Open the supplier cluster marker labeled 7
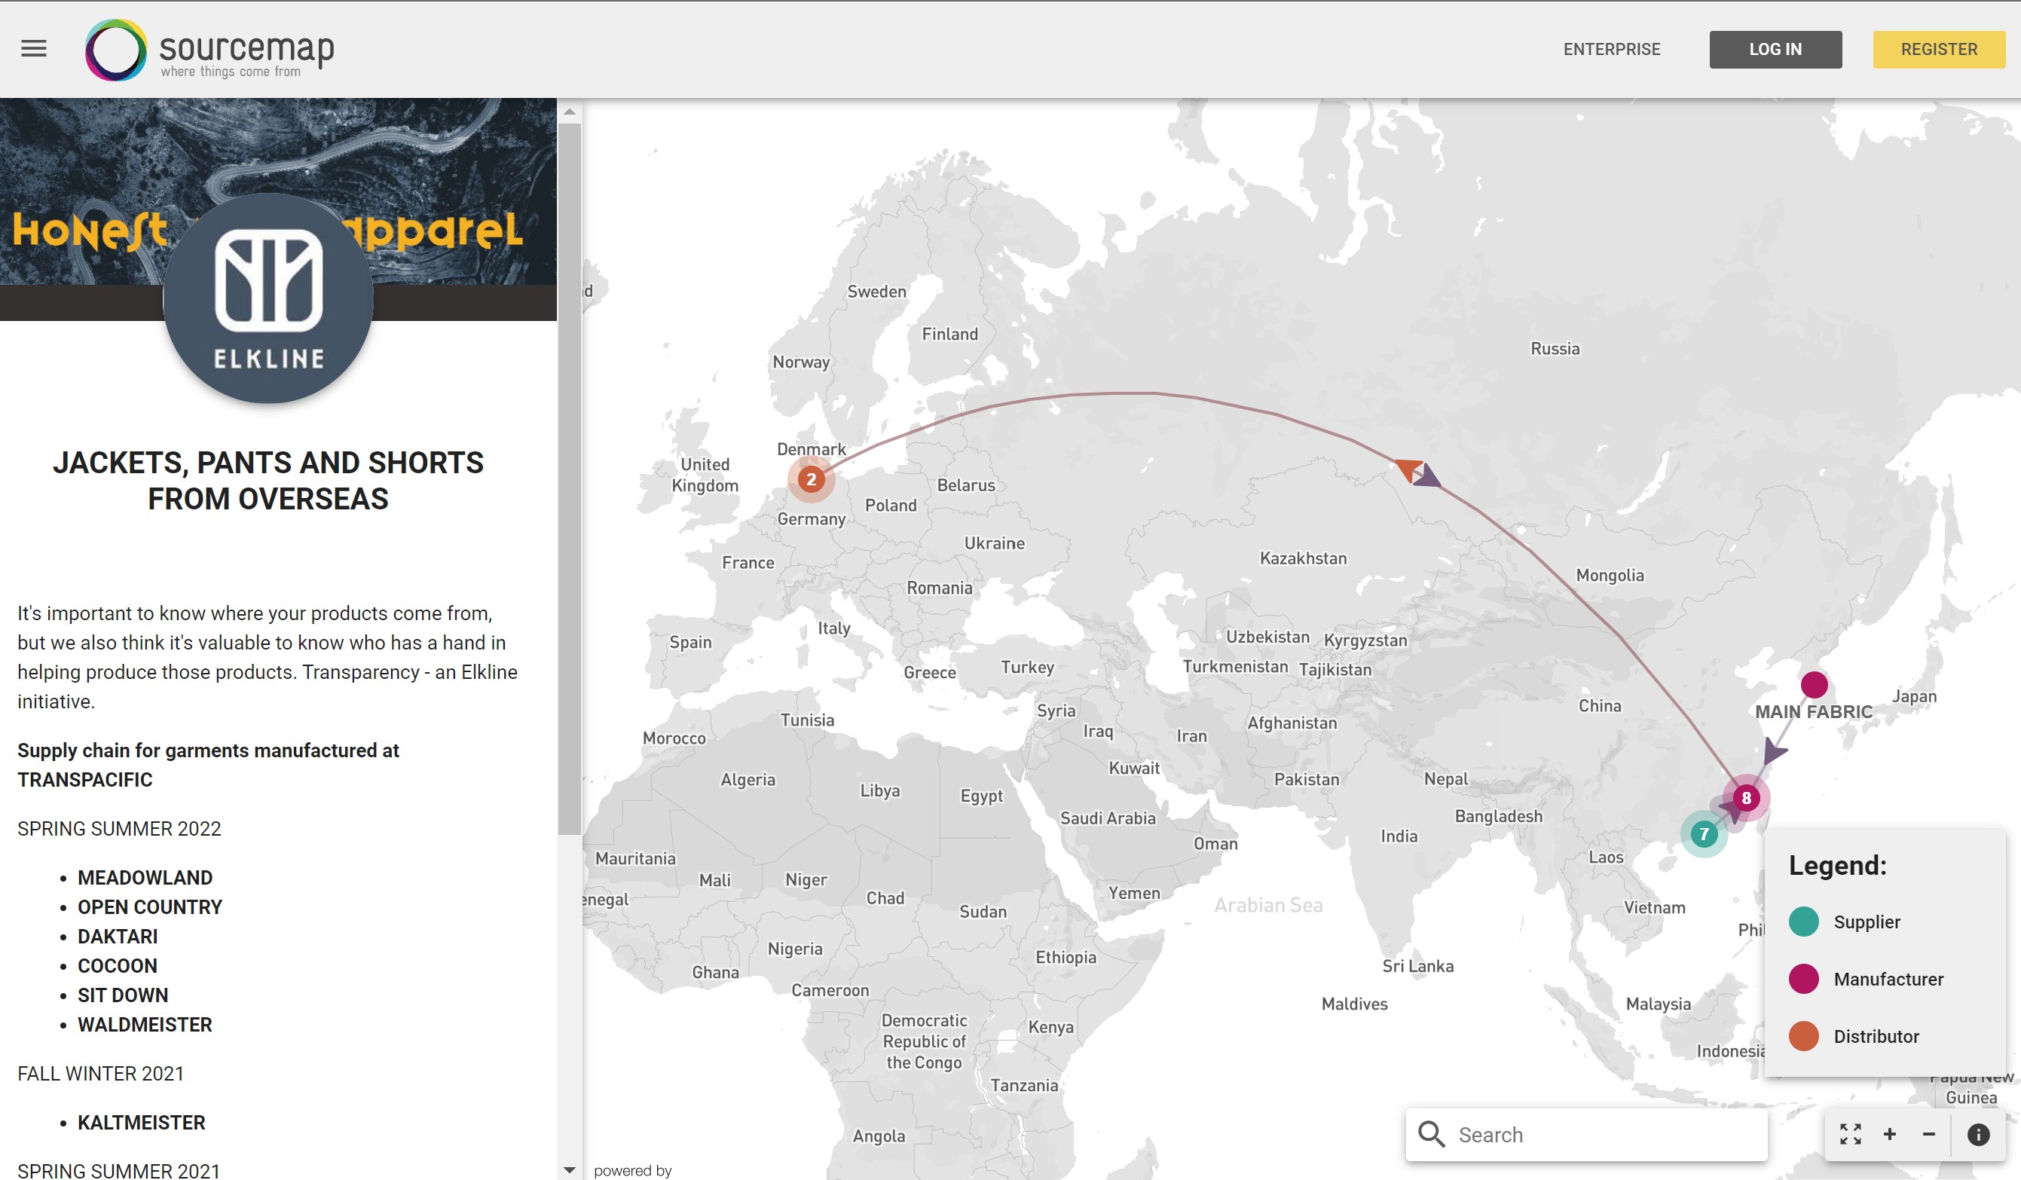2021x1180 pixels. pyautogui.click(x=1704, y=834)
